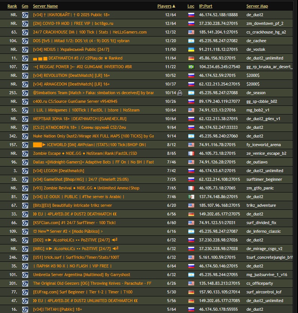This screenshot has height=313, width=298.
Task: Click US flag on Old Geezers row
Action: point(191,284)
